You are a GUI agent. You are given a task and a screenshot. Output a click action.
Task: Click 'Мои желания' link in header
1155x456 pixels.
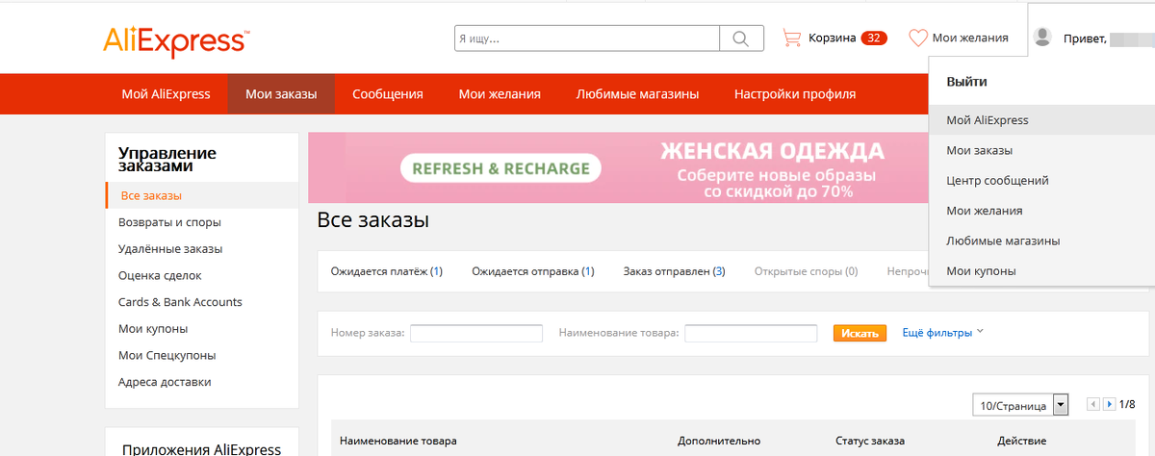click(971, 38)
